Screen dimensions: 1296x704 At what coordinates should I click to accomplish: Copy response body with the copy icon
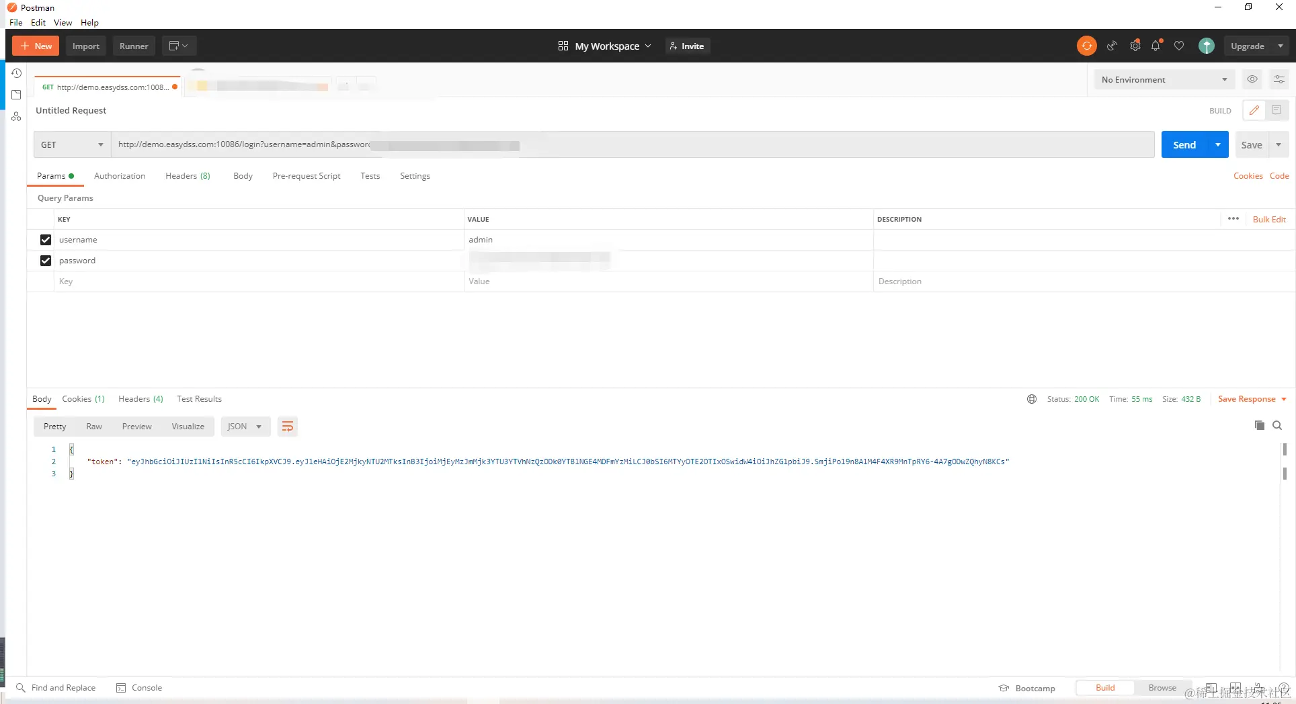[x=1259, y=425]
